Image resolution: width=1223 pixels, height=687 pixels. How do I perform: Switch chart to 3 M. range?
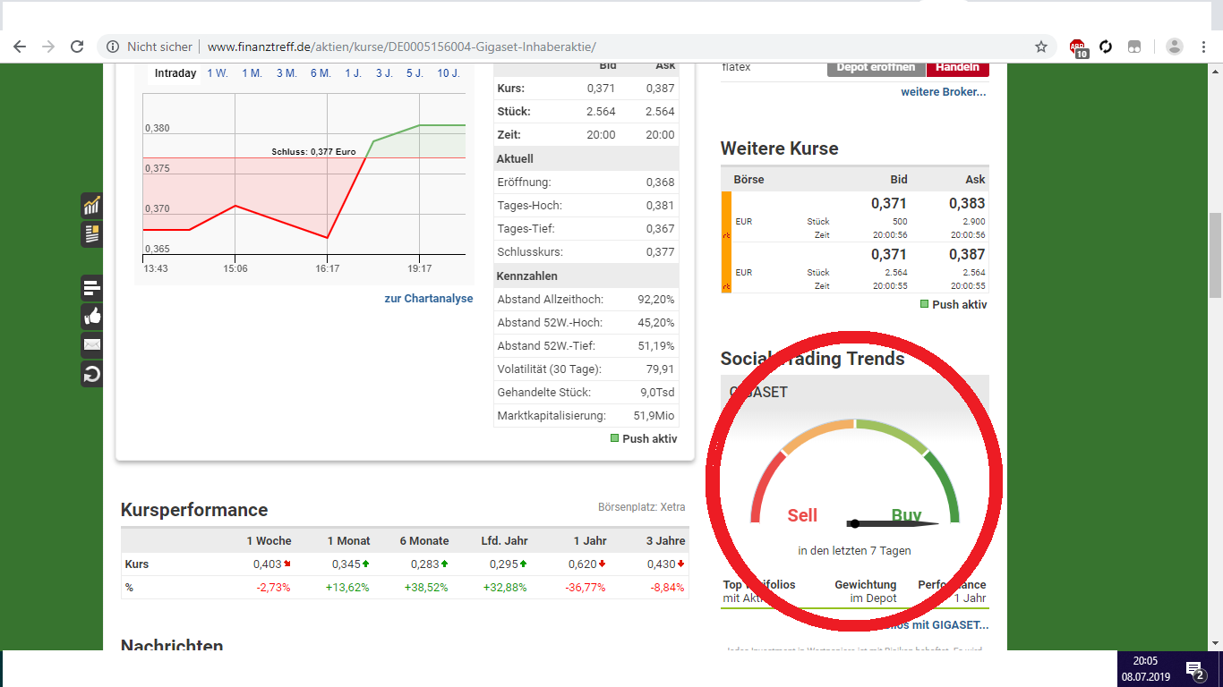[x=287, y=73]
